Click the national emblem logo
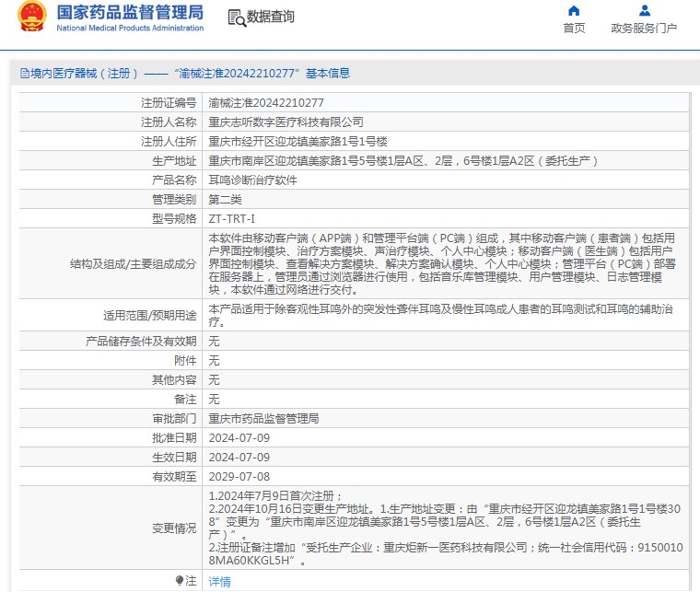The height and width of the screenshot is (592, 700). [x=31, y=18]
